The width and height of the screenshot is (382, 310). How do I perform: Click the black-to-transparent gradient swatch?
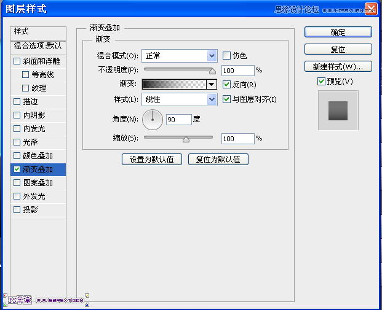pos(174,84)
